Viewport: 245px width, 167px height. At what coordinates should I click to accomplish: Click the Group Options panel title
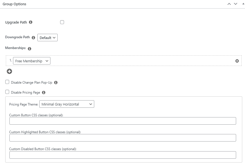pos(14,4)
